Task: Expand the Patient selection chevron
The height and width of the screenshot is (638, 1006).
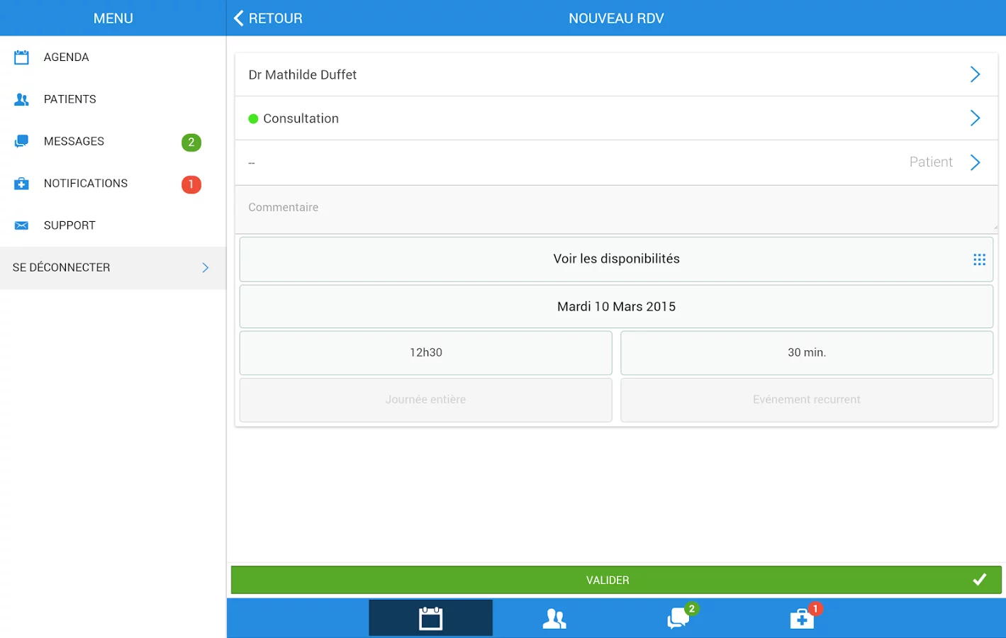Action: (x=975, y=162)
